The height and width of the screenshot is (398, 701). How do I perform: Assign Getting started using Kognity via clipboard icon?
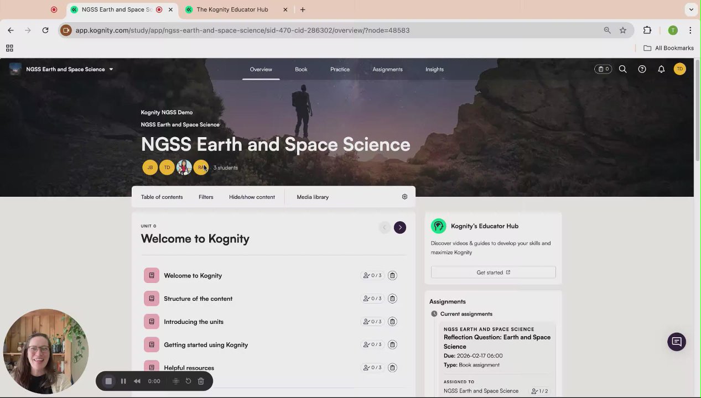coord(392,344)
